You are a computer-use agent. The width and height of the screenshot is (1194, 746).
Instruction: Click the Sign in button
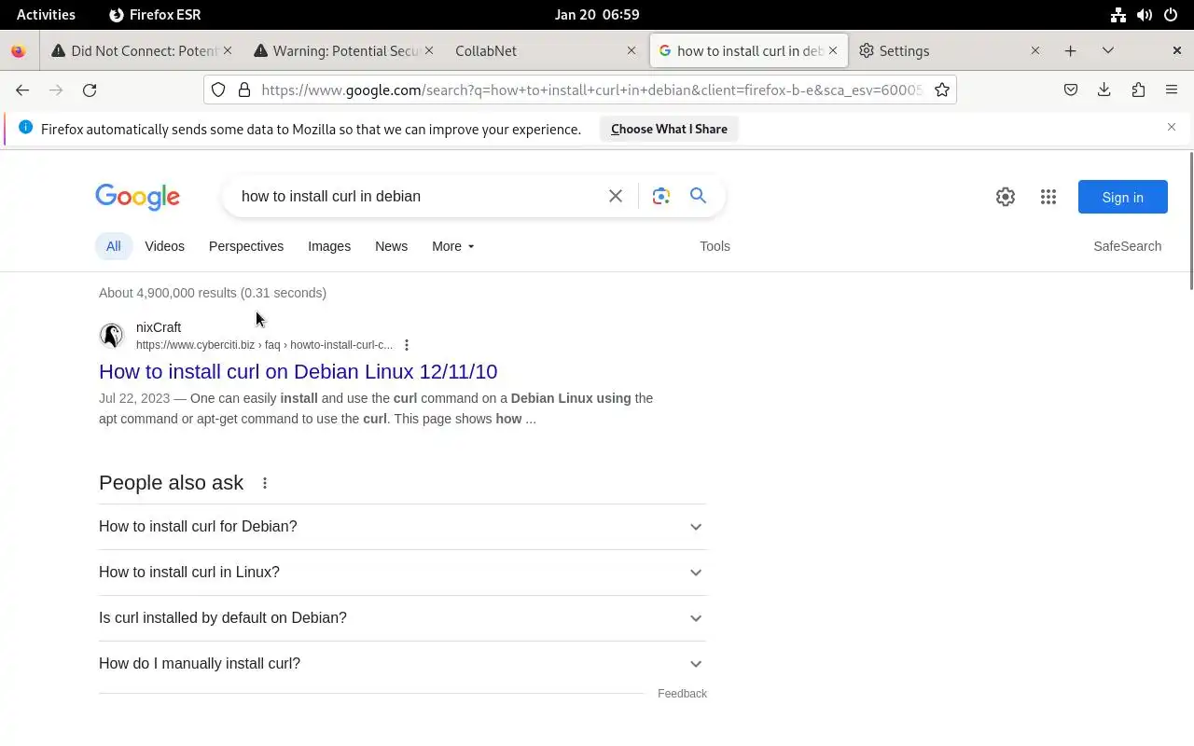tap(1122, 197)
